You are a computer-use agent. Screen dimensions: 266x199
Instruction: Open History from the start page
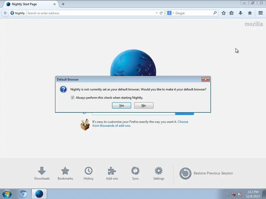tap(88, 173)
